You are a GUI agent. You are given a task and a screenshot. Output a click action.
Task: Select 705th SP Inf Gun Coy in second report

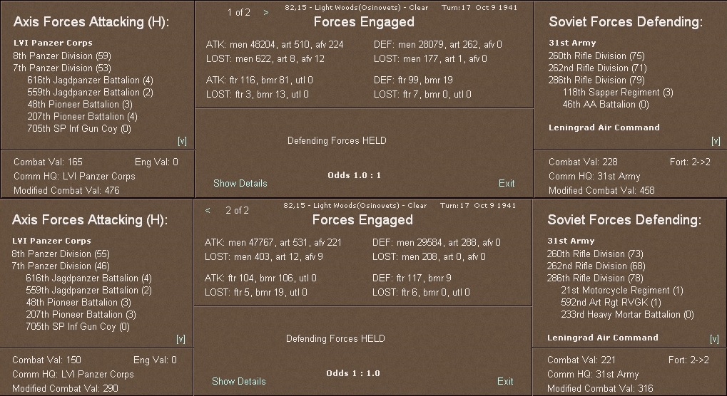tap(78, 327)
